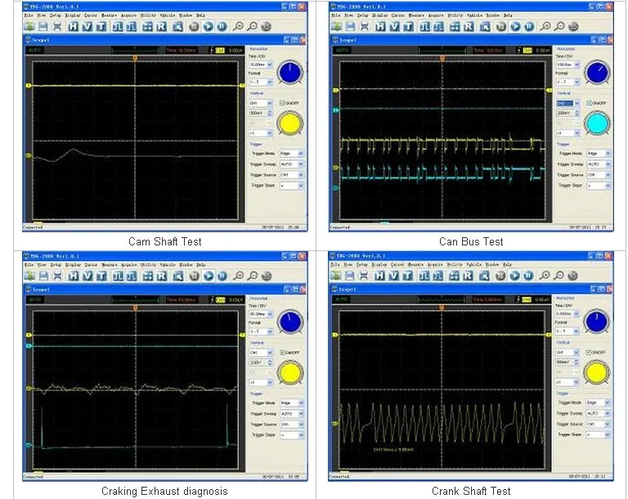Open Trigger Mode dropdown in Crank Shaft Test window
The image size is (628, 499).
click(x=598, y=402)
